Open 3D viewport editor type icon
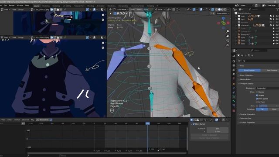 click(x=110, y=10)
